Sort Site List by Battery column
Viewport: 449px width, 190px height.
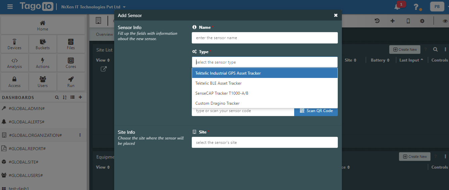(380, 60)
